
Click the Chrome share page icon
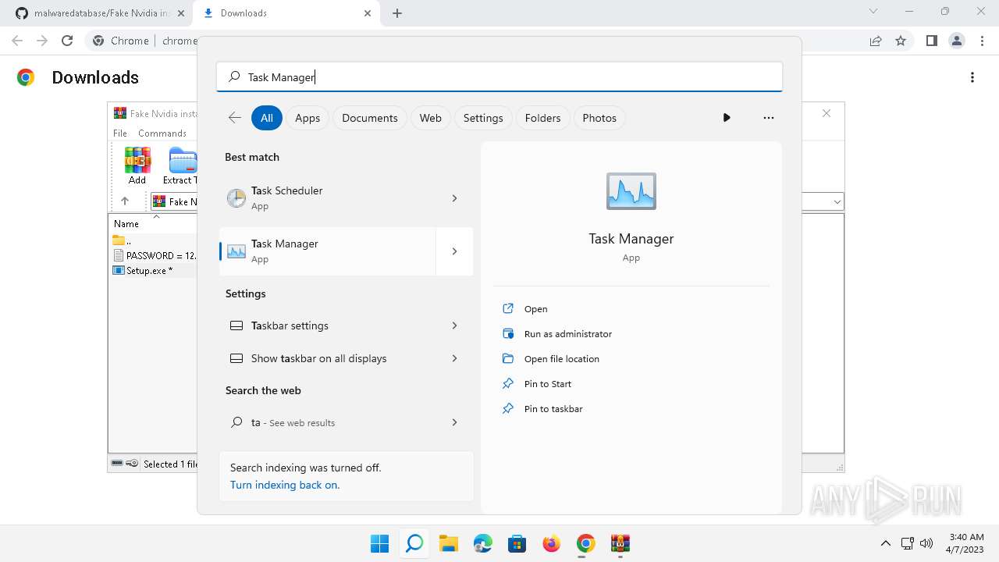coord(876,41)
